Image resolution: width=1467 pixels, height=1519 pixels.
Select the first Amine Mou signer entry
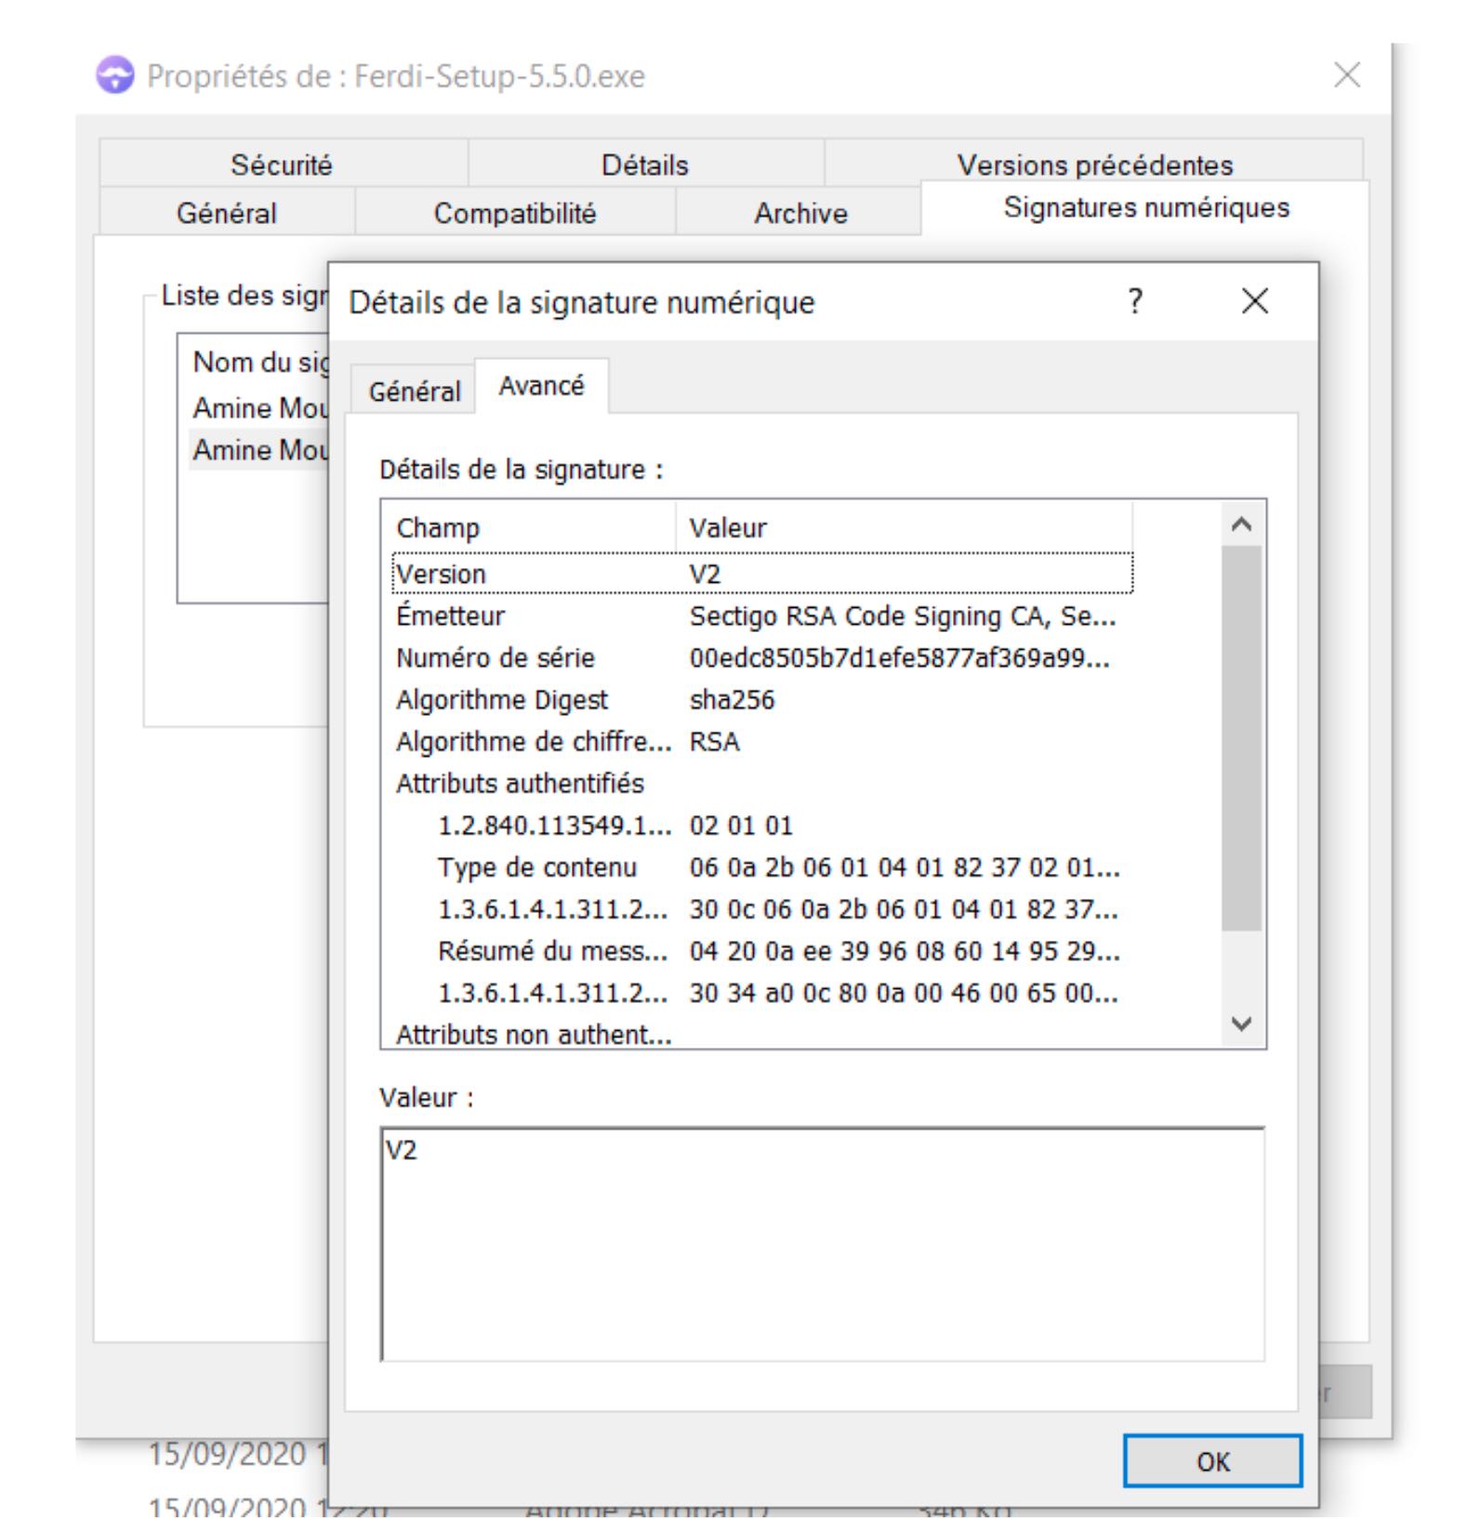[260, 408]
